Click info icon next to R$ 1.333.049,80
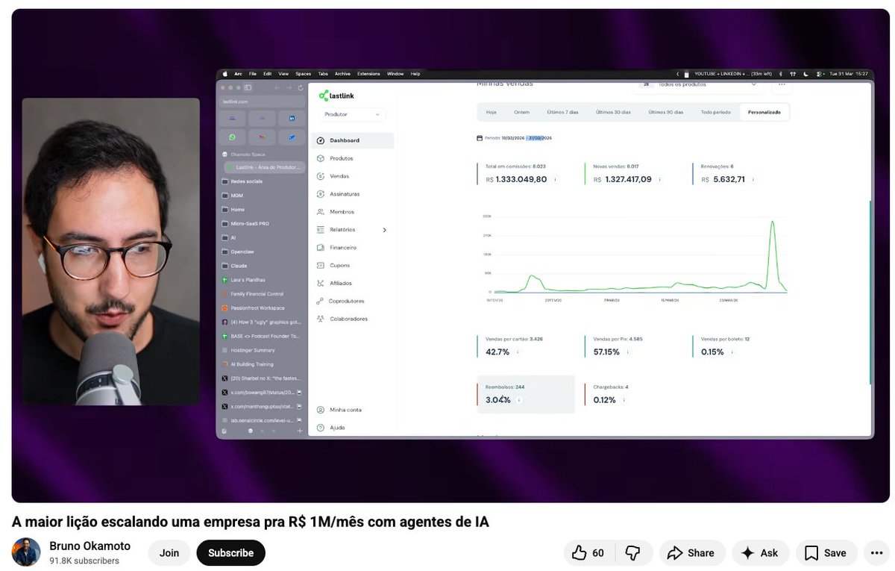Viewport: 895px width, 571px height. tap(555, 180)
